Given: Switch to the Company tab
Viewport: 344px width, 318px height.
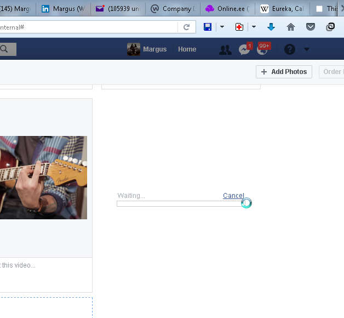Looking at the screenshot, I should [x=173, y=9].
